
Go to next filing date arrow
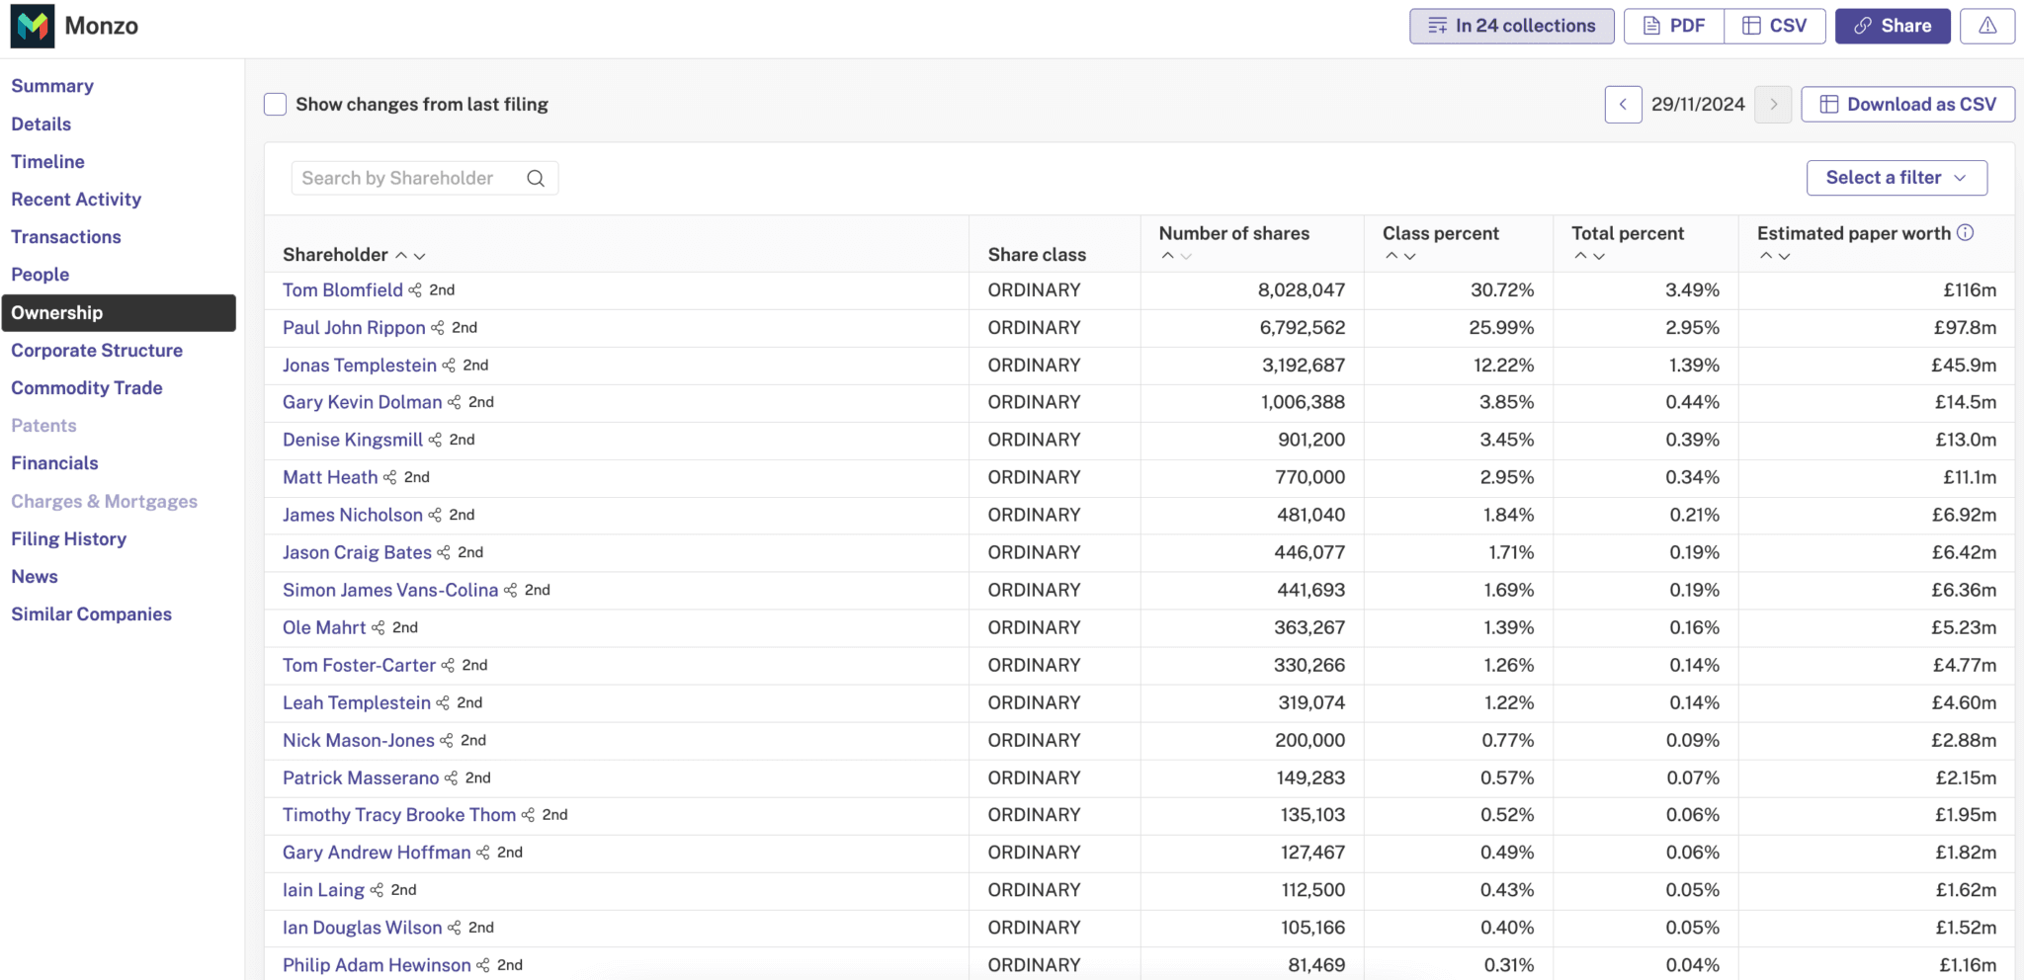pos(1773,104)
